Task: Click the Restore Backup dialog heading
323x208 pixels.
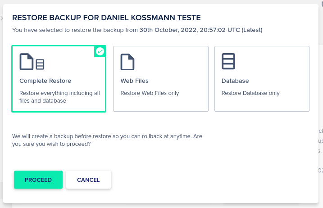Action: click(x=106, y=18)
